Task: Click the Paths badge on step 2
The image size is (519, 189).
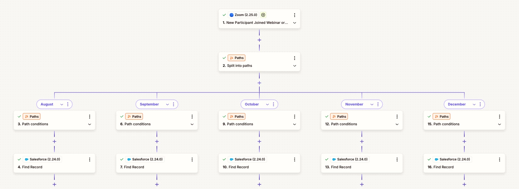Action: click(236, 58)
